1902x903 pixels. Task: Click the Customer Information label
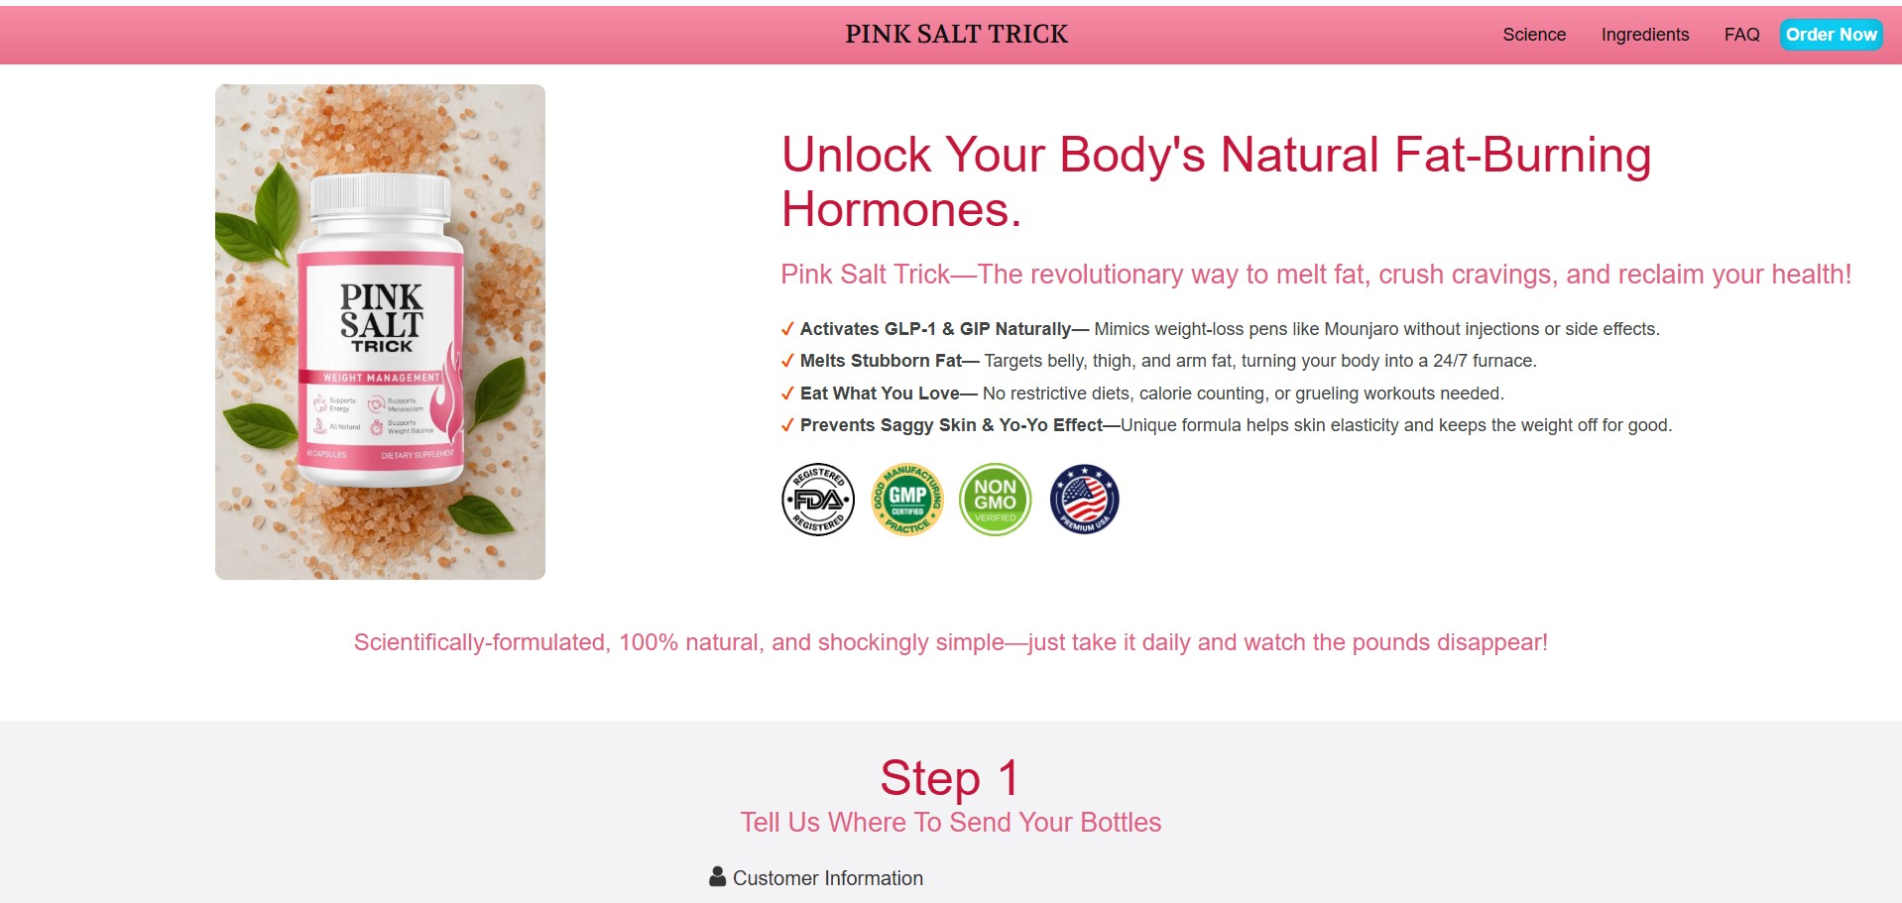[x=828, y=878]
